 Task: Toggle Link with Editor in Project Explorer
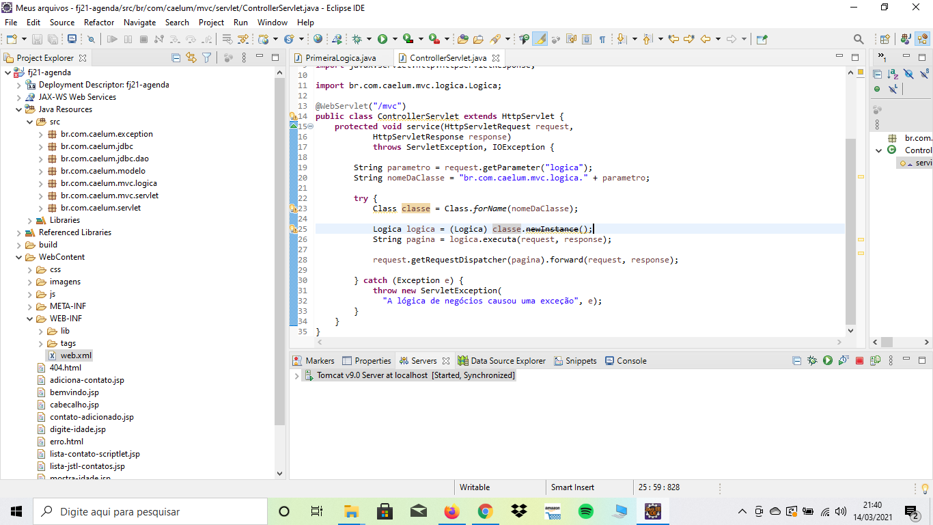(191, 58)
